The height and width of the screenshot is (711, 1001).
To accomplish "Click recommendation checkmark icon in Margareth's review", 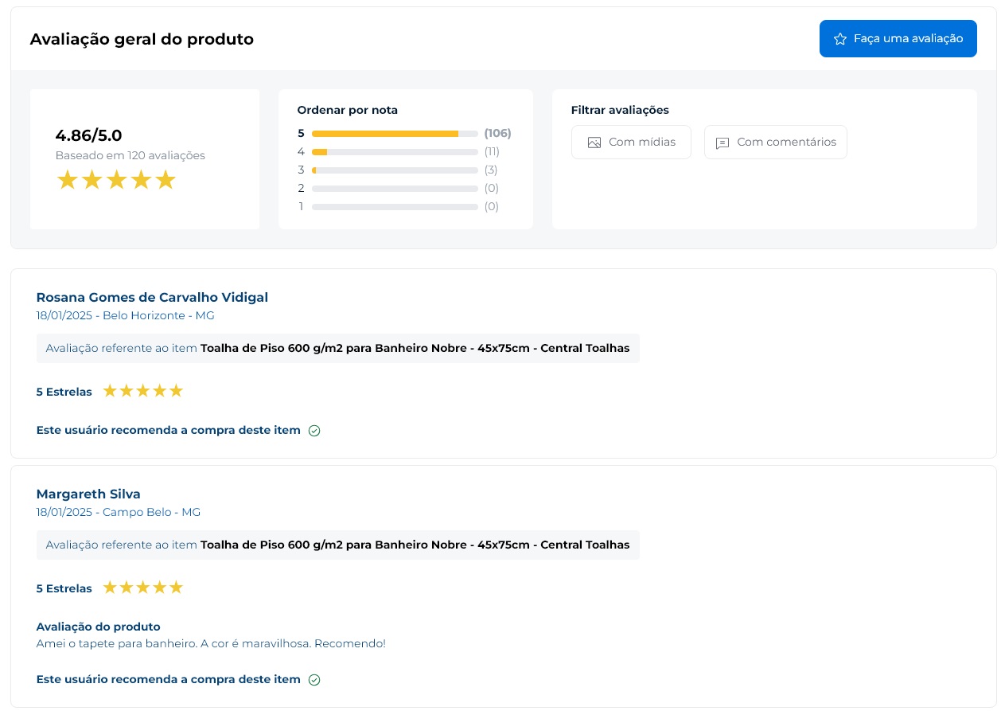I will click(314, 680).
